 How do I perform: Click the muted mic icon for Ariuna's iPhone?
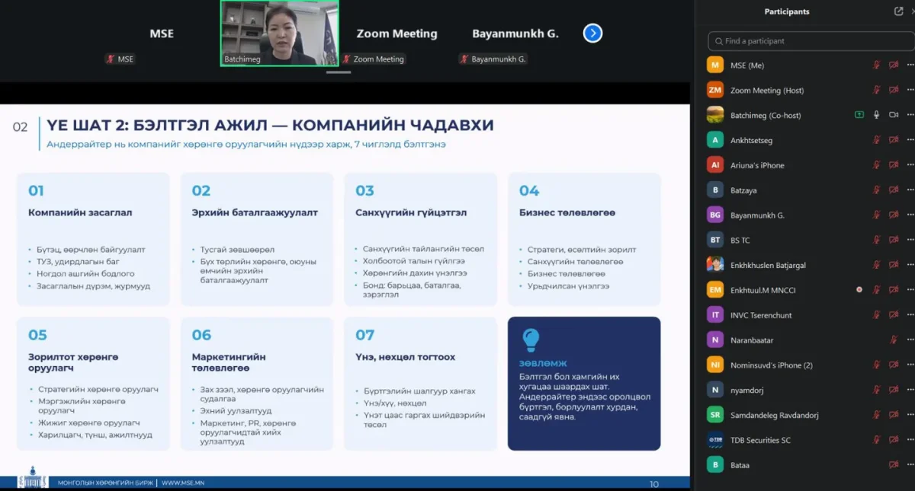tap(876, 165)
